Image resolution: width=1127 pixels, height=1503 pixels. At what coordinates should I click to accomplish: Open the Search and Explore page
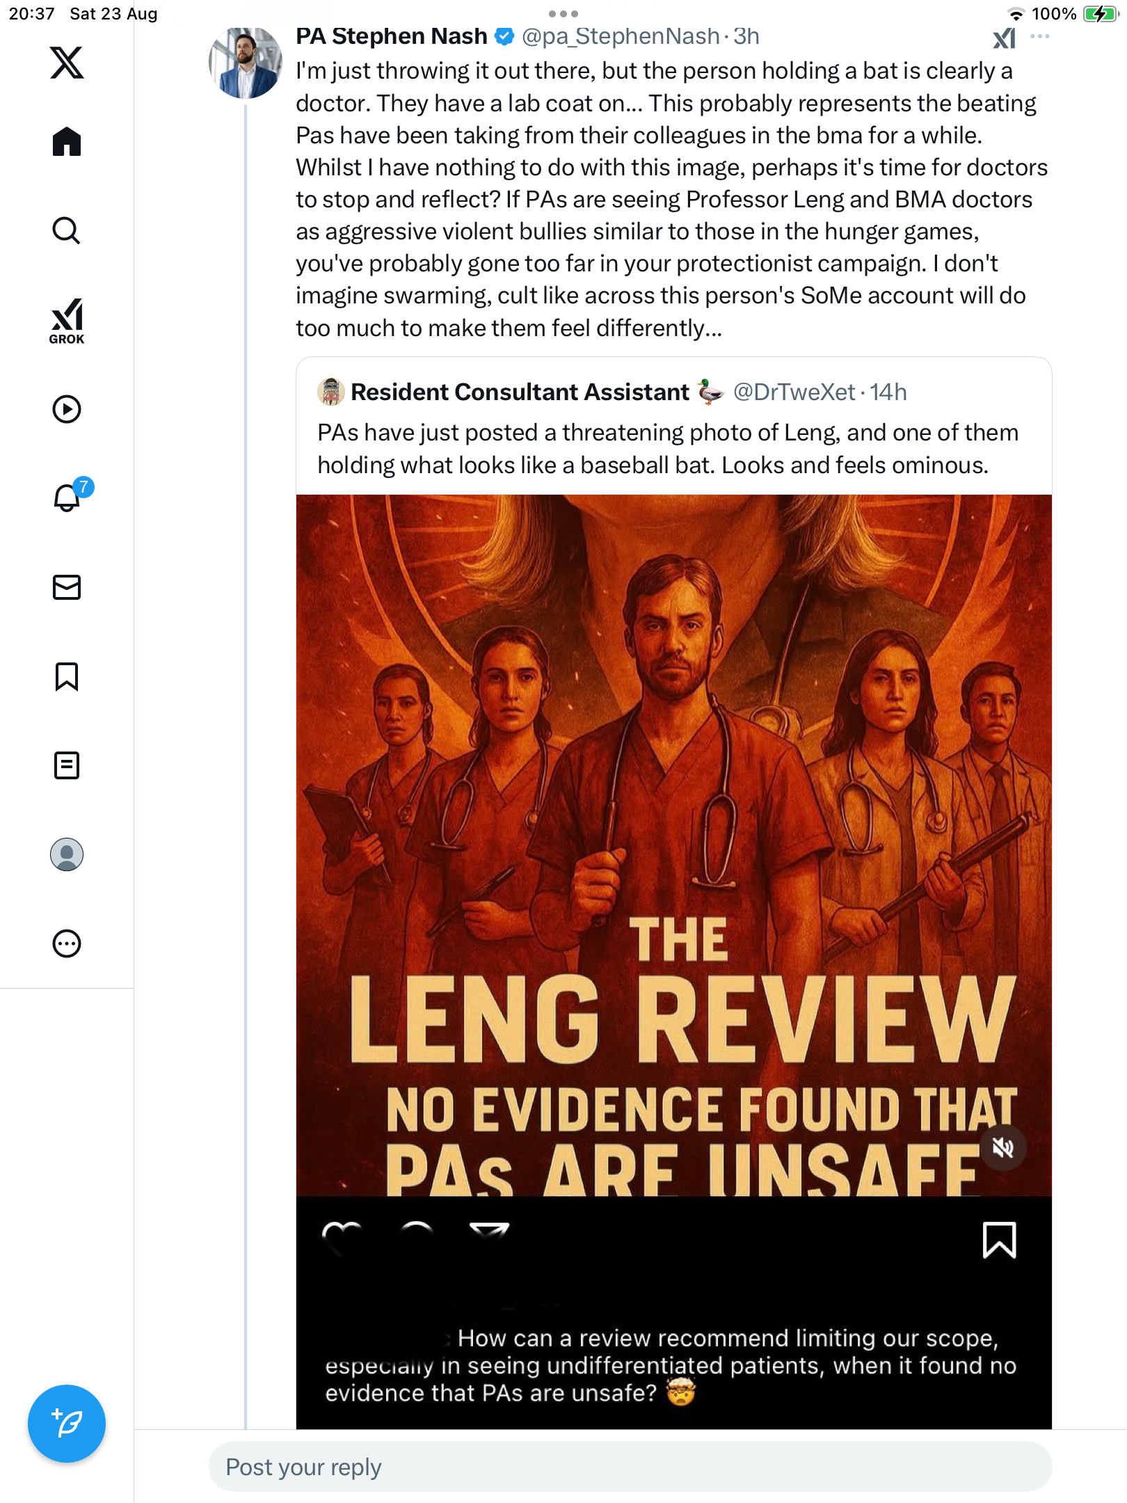tap(67, 231)
